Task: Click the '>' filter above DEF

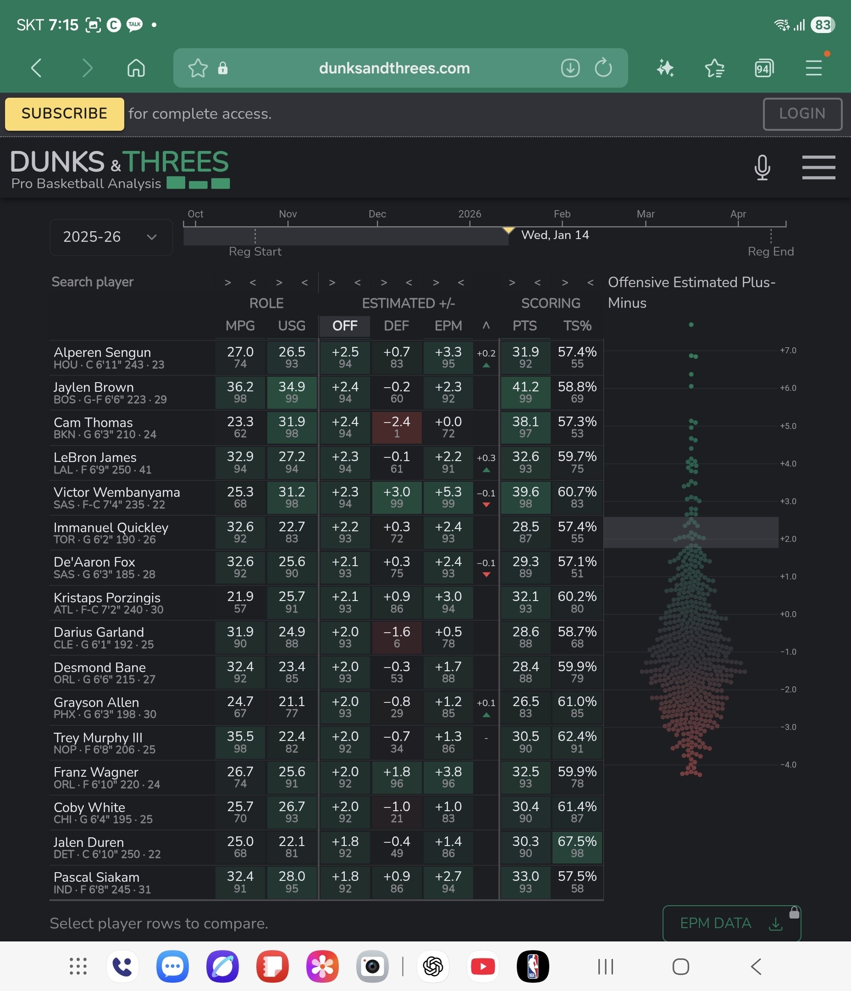Action: [384, 283]
